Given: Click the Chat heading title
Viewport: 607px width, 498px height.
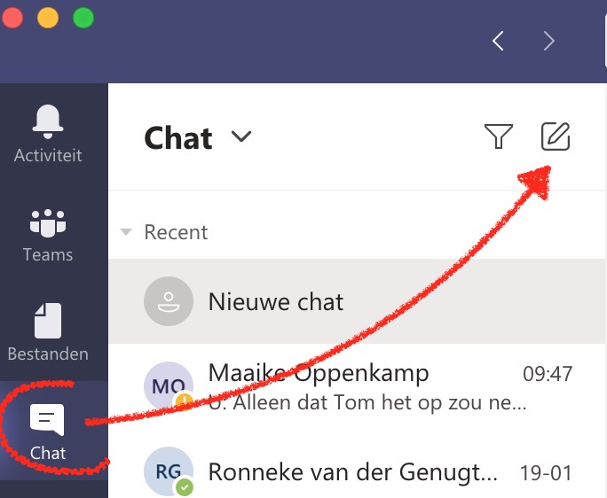Looking at the screenshot, I should [x=178, y=137].
